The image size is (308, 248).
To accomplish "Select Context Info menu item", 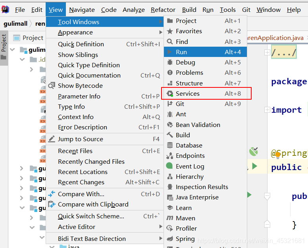I will point(105,117).
